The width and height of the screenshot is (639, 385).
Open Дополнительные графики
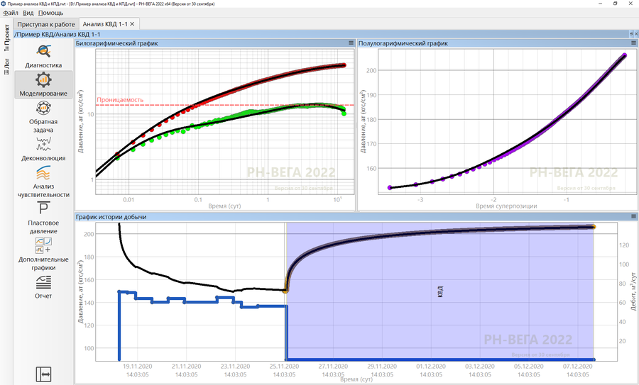coord(43,253)
